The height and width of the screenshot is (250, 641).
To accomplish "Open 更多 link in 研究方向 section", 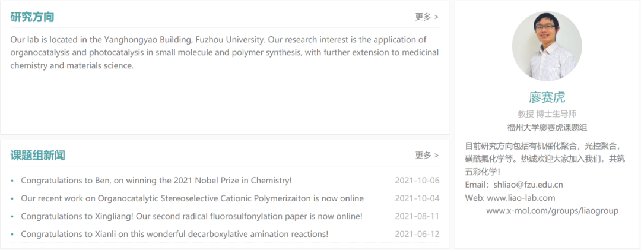I will (427, 17).
